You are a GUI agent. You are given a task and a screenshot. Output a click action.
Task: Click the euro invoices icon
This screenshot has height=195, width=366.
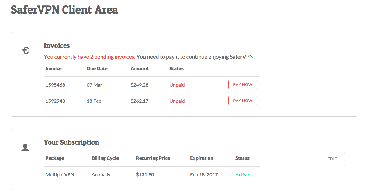pyautogui.click(x=26, y=50)
